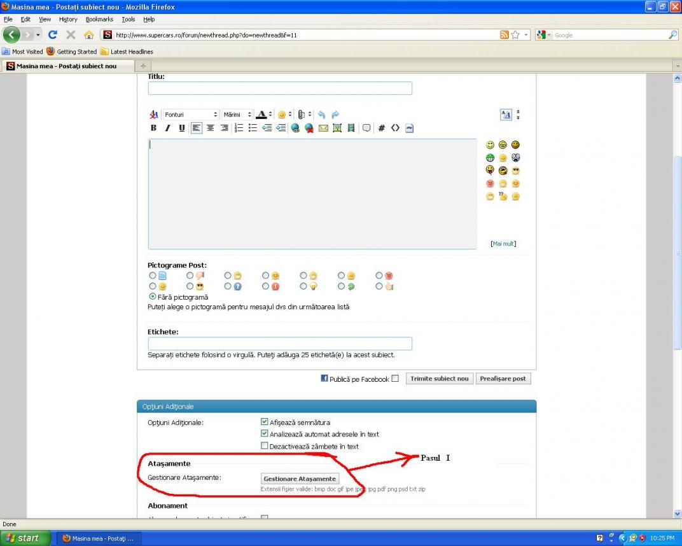The width and height of the screenshot is (682, 546).
Task: Insert an ordered numbered list
Action: click(x=239, y=128)
